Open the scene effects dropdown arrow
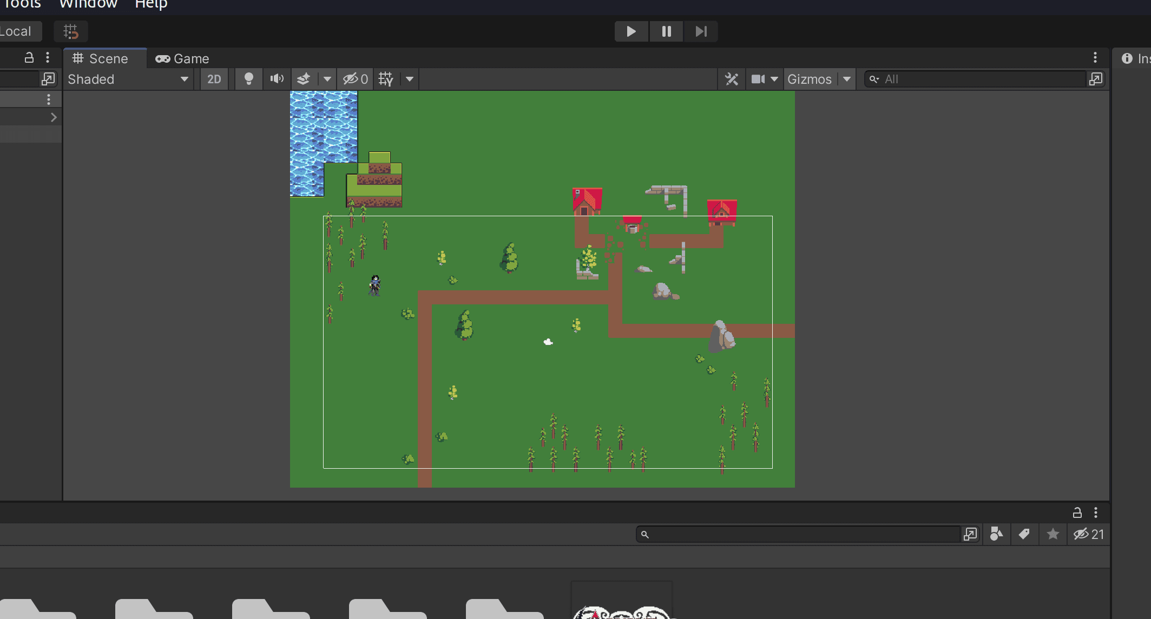Screen dimensions: 1151x619 [327, 79]
